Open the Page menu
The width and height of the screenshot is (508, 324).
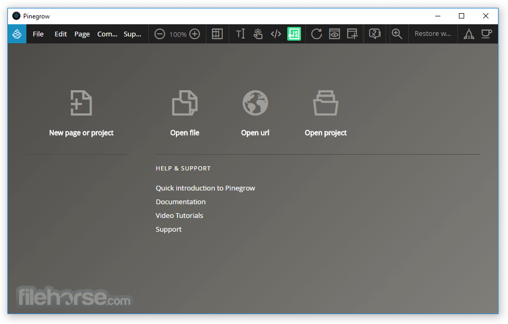coord(82,34)
